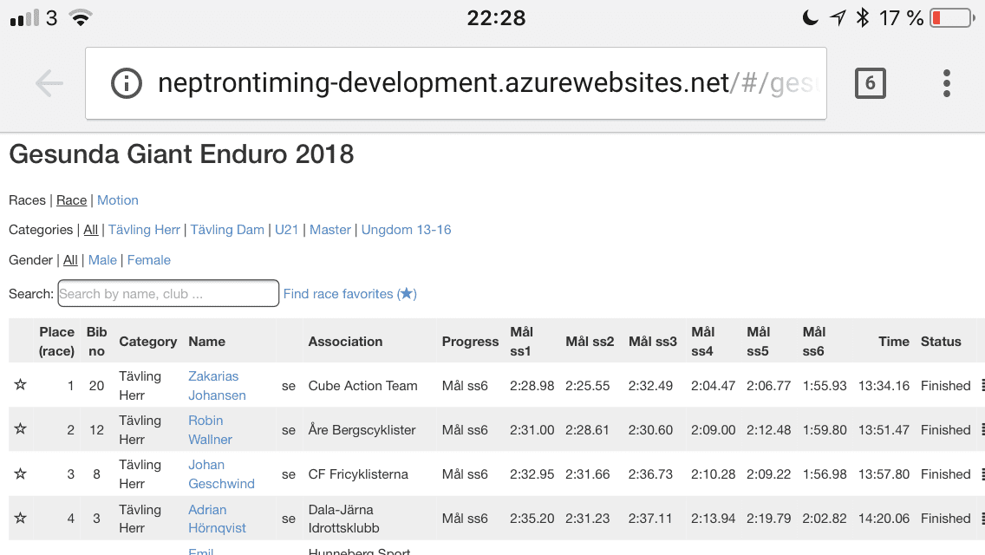
Task: Open Johan Geschwind's profile link
Action: [221, 474]
